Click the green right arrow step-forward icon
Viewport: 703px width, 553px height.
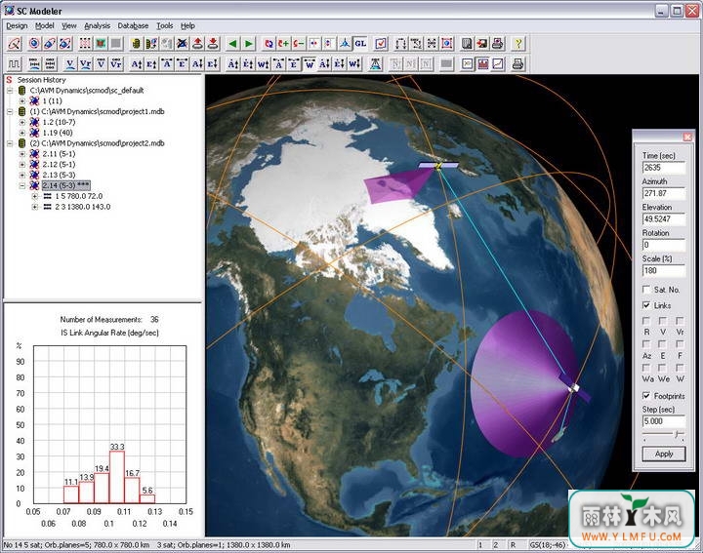coord(248,44)
